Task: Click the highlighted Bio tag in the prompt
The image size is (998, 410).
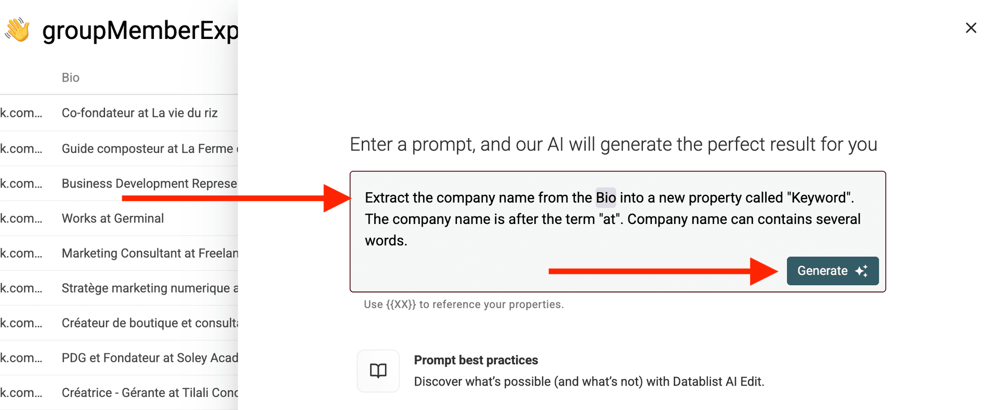Action: 606,198
